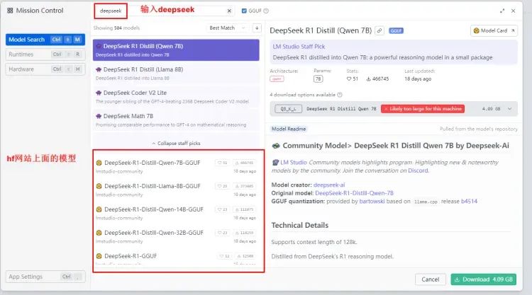Click the purple icon of DeepSeek Coder V2 Lite
The image size is (532, 295).
pos(99,93)
